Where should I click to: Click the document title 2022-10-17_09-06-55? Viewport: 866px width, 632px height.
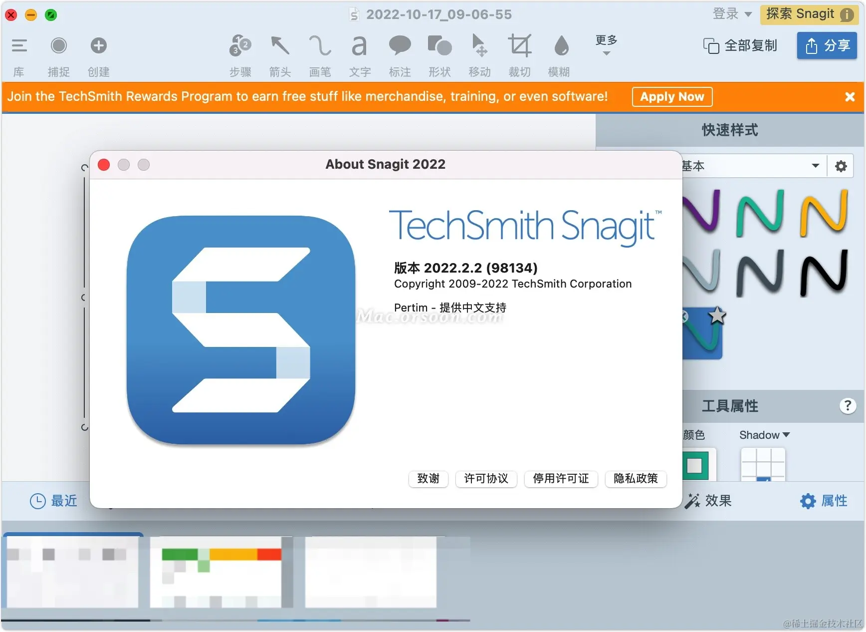point(439,14)
